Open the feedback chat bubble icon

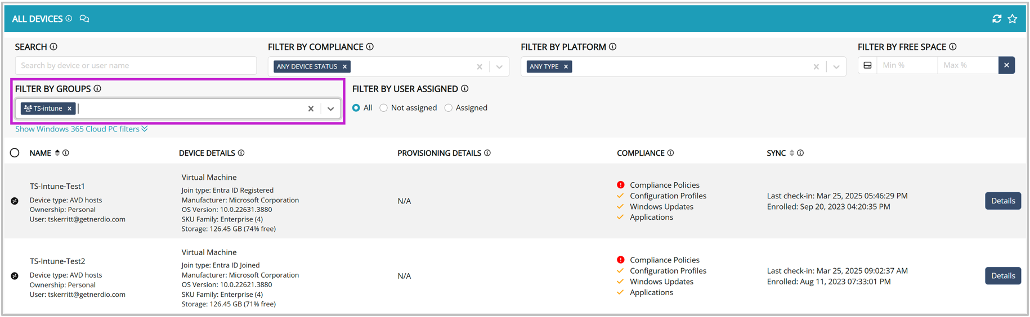pyautogui.click(x=84, y=19)
